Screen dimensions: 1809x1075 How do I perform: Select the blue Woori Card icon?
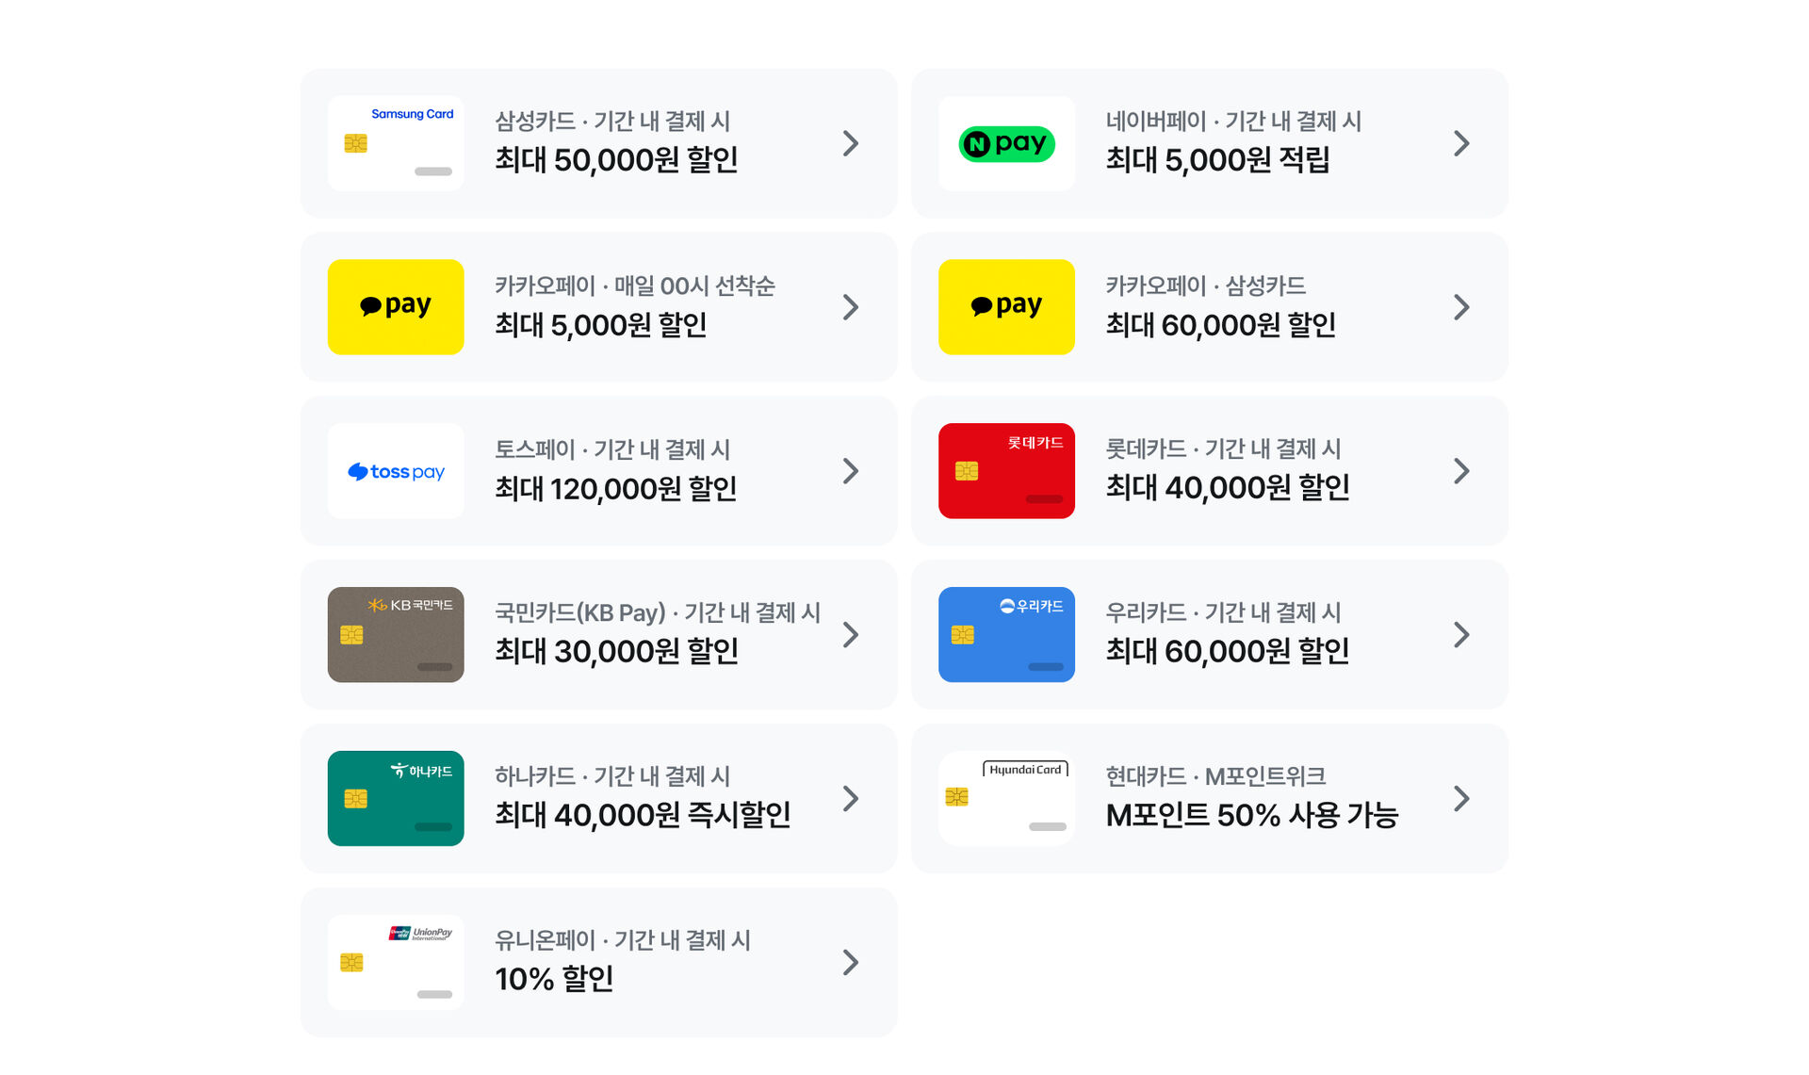1005,634
